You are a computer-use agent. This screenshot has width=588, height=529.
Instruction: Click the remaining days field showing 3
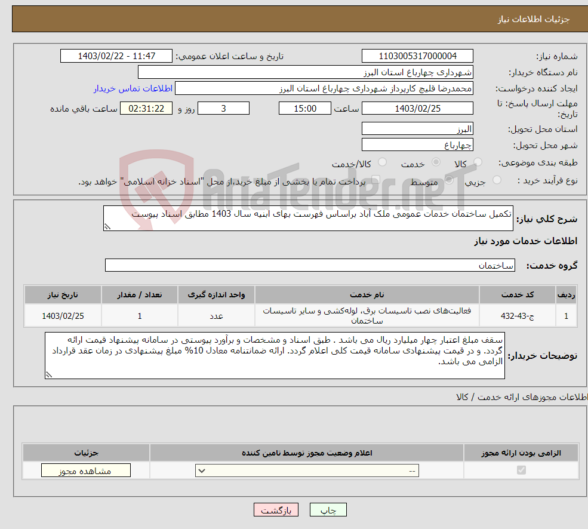point(223,109)
